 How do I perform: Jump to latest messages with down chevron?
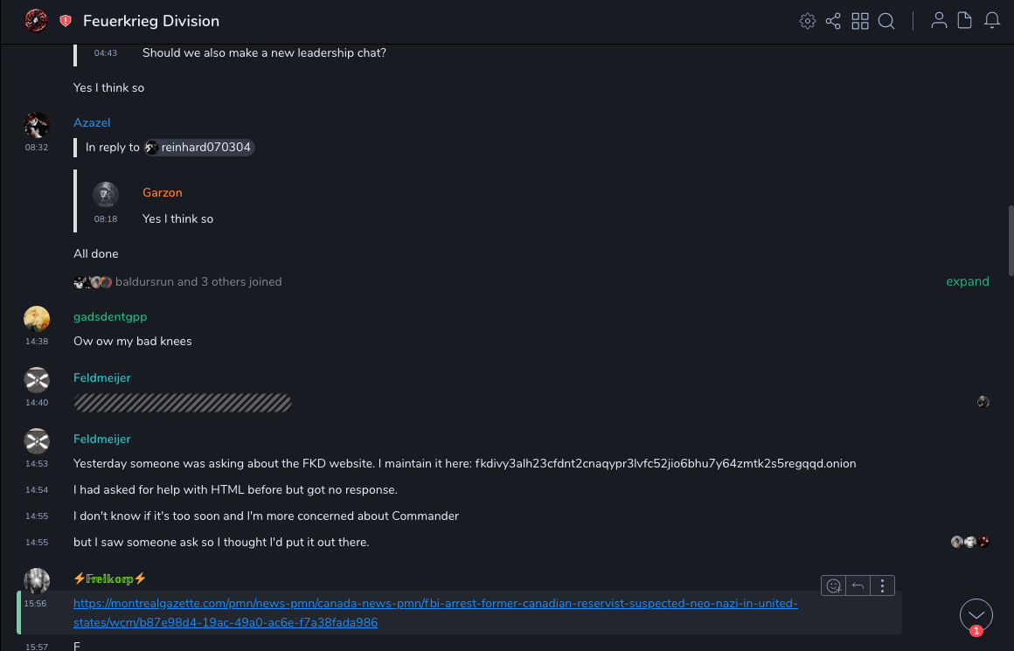pyautogui.click(x=976, y=615)
